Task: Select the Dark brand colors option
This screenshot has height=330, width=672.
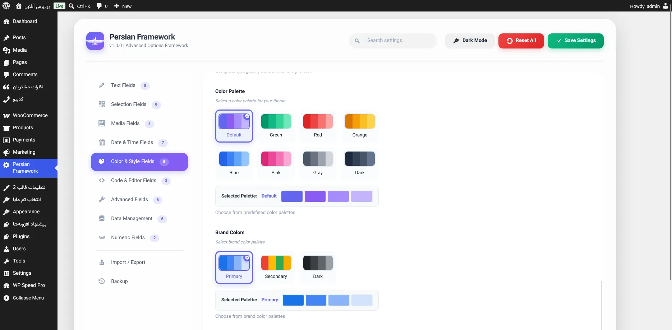Action: tap(318, 268)
